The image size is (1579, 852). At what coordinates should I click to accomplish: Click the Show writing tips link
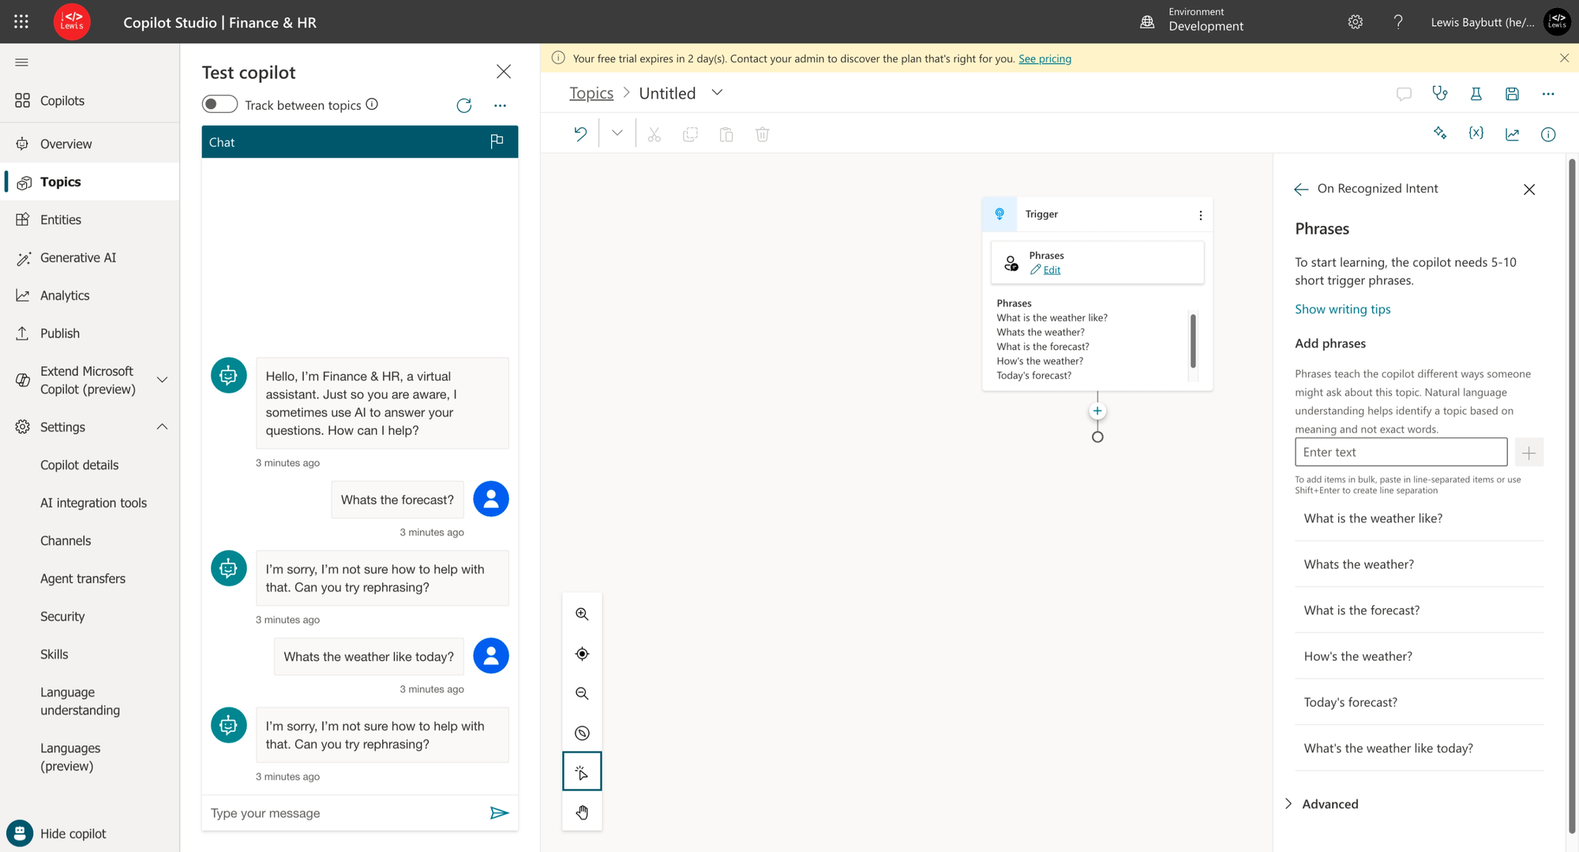1343,309
